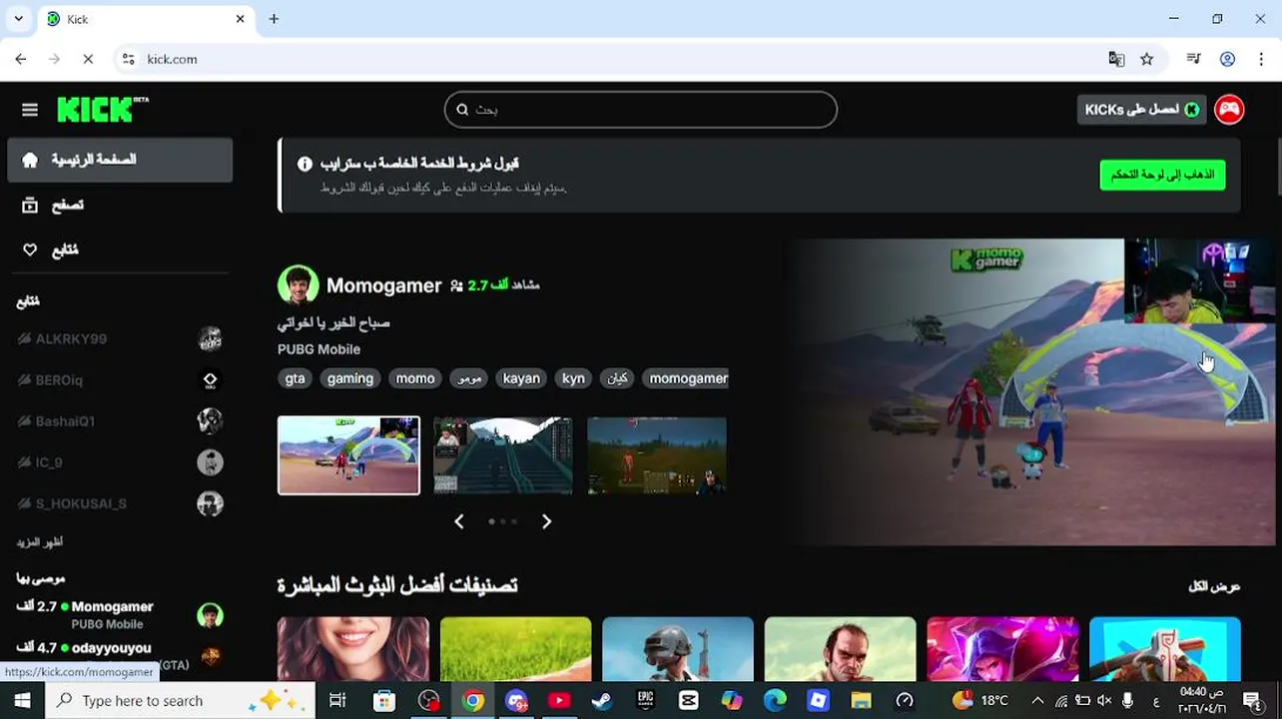Open a new browser tab

tap(274, 19)
